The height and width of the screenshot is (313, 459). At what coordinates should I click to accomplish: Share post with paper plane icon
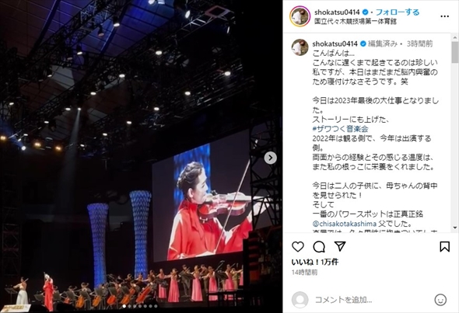pos(340,246)
